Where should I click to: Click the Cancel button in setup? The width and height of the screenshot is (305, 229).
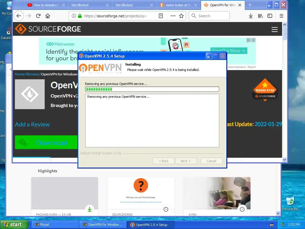pyautogui.click(x=211, y=161)
